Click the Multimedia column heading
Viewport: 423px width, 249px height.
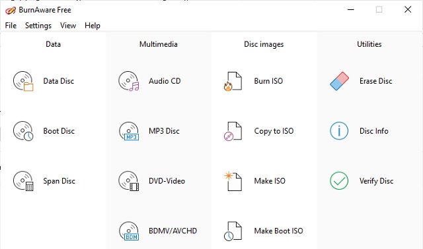pos(159,44)
